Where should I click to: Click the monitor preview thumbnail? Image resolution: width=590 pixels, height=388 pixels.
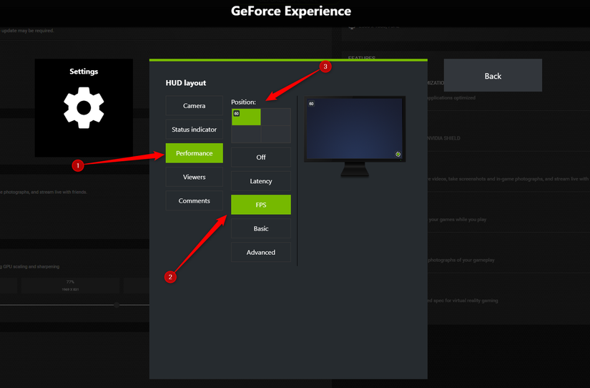click(355, 130)
